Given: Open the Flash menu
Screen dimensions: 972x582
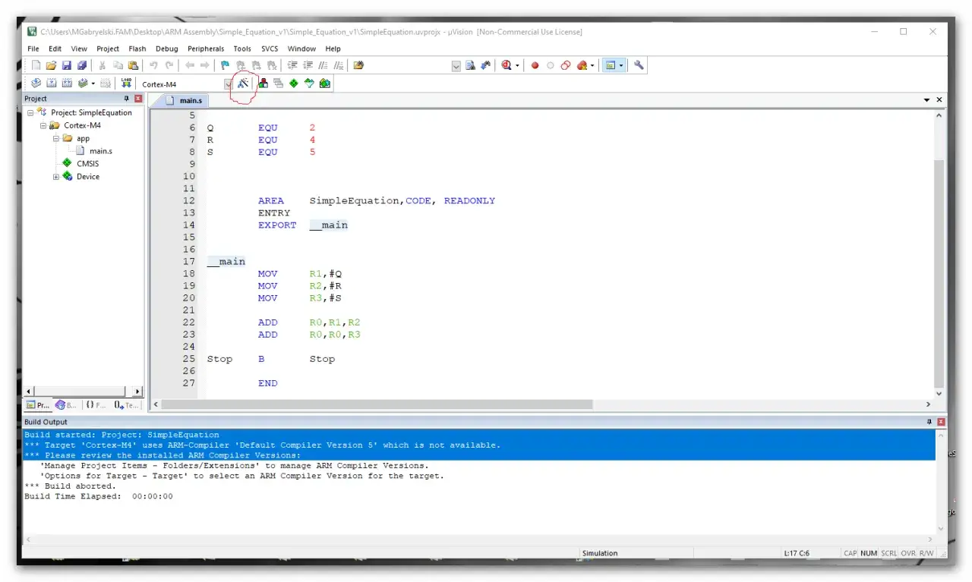Looking at the screenshot, I should point(137,49).
